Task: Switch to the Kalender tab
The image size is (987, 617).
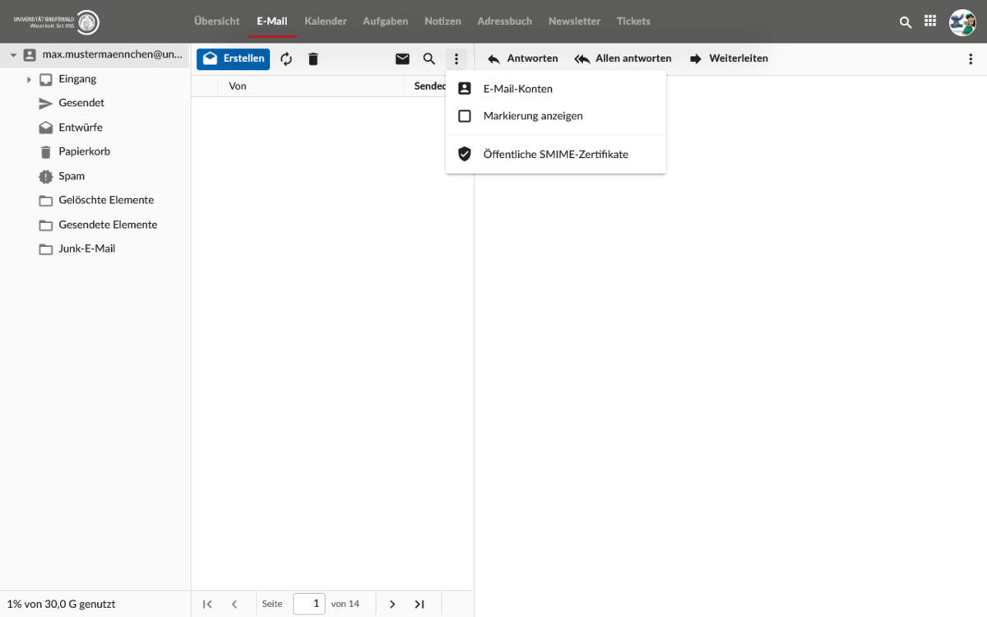Action: 326,21
